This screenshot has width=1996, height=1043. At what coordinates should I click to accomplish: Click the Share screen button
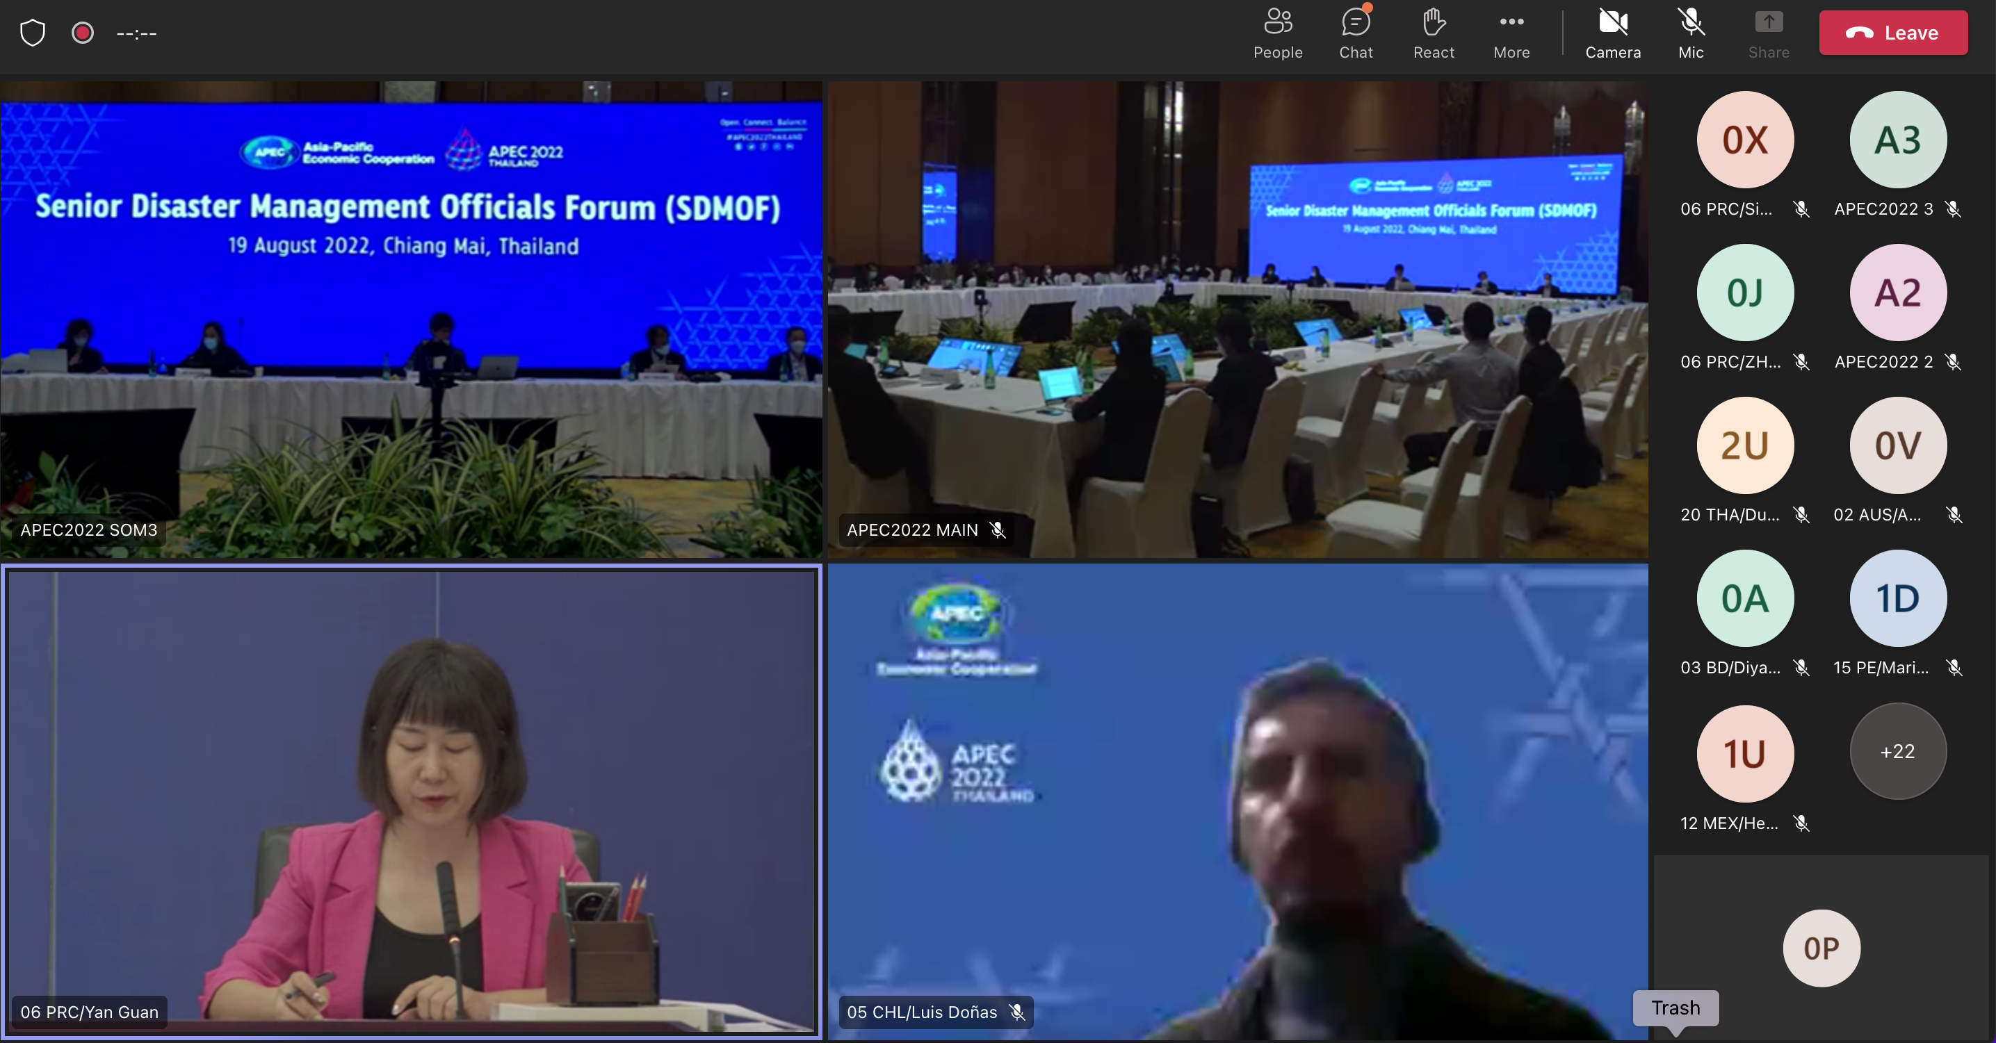click(1769, 34)
